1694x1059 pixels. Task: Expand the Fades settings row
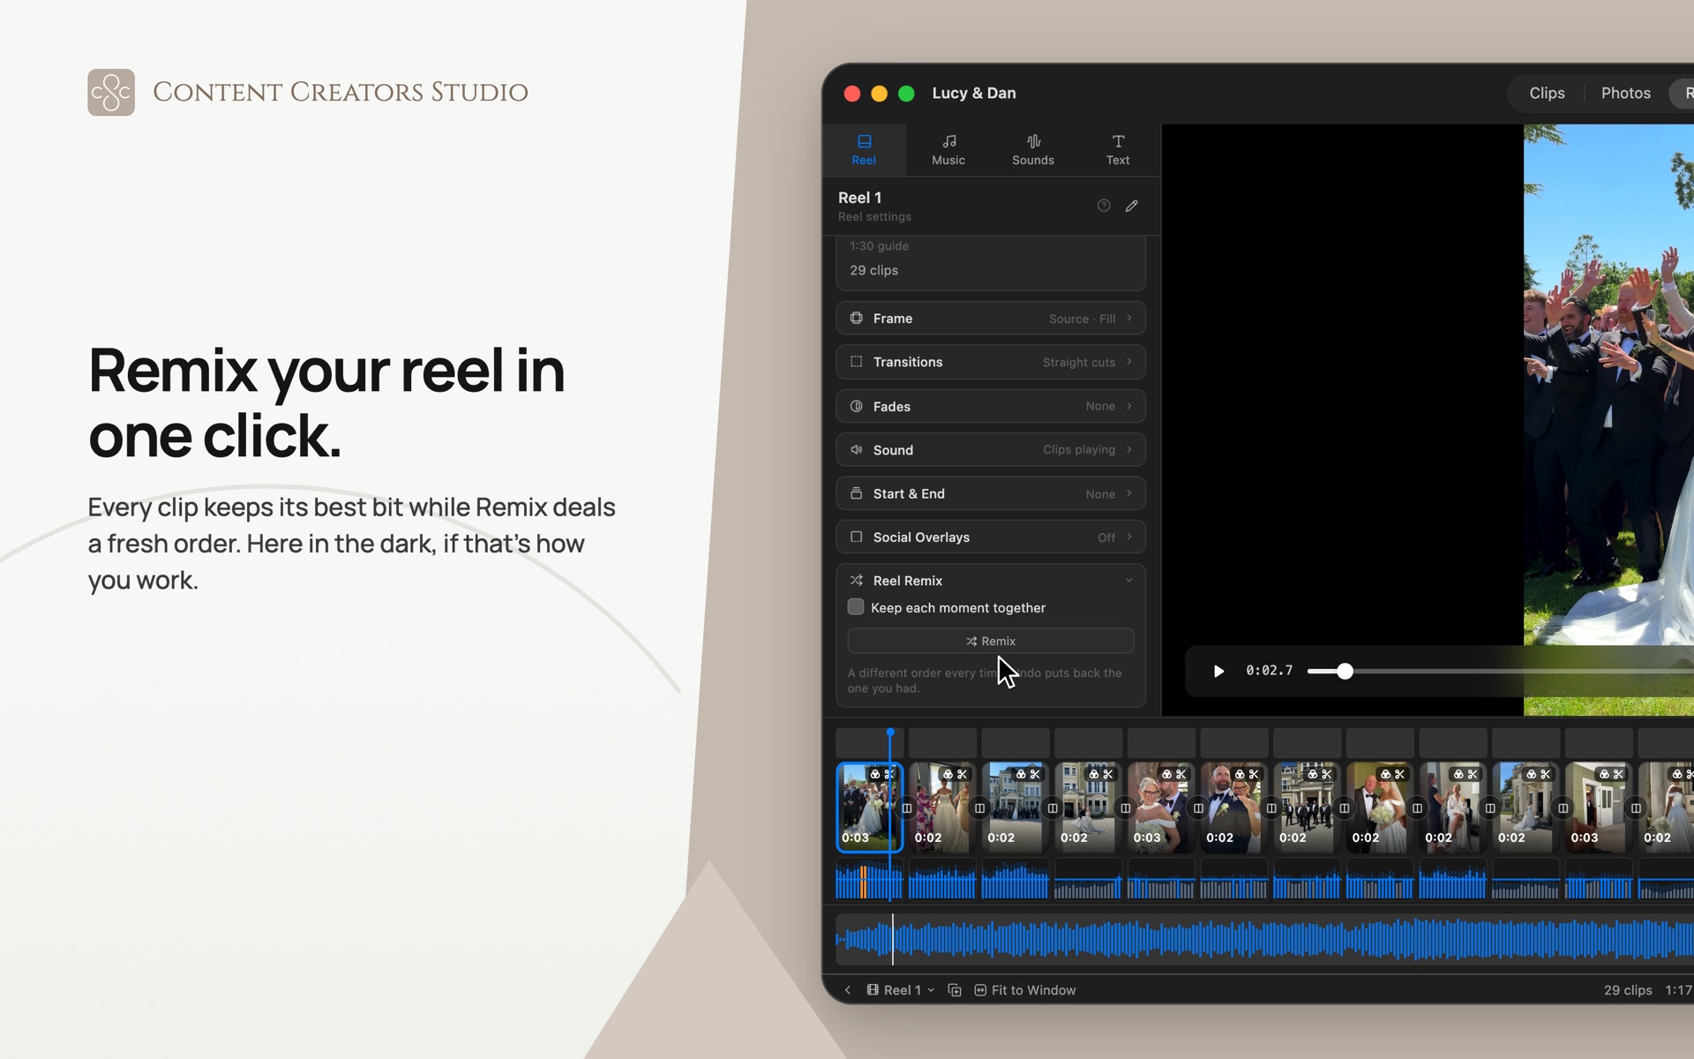991,406
